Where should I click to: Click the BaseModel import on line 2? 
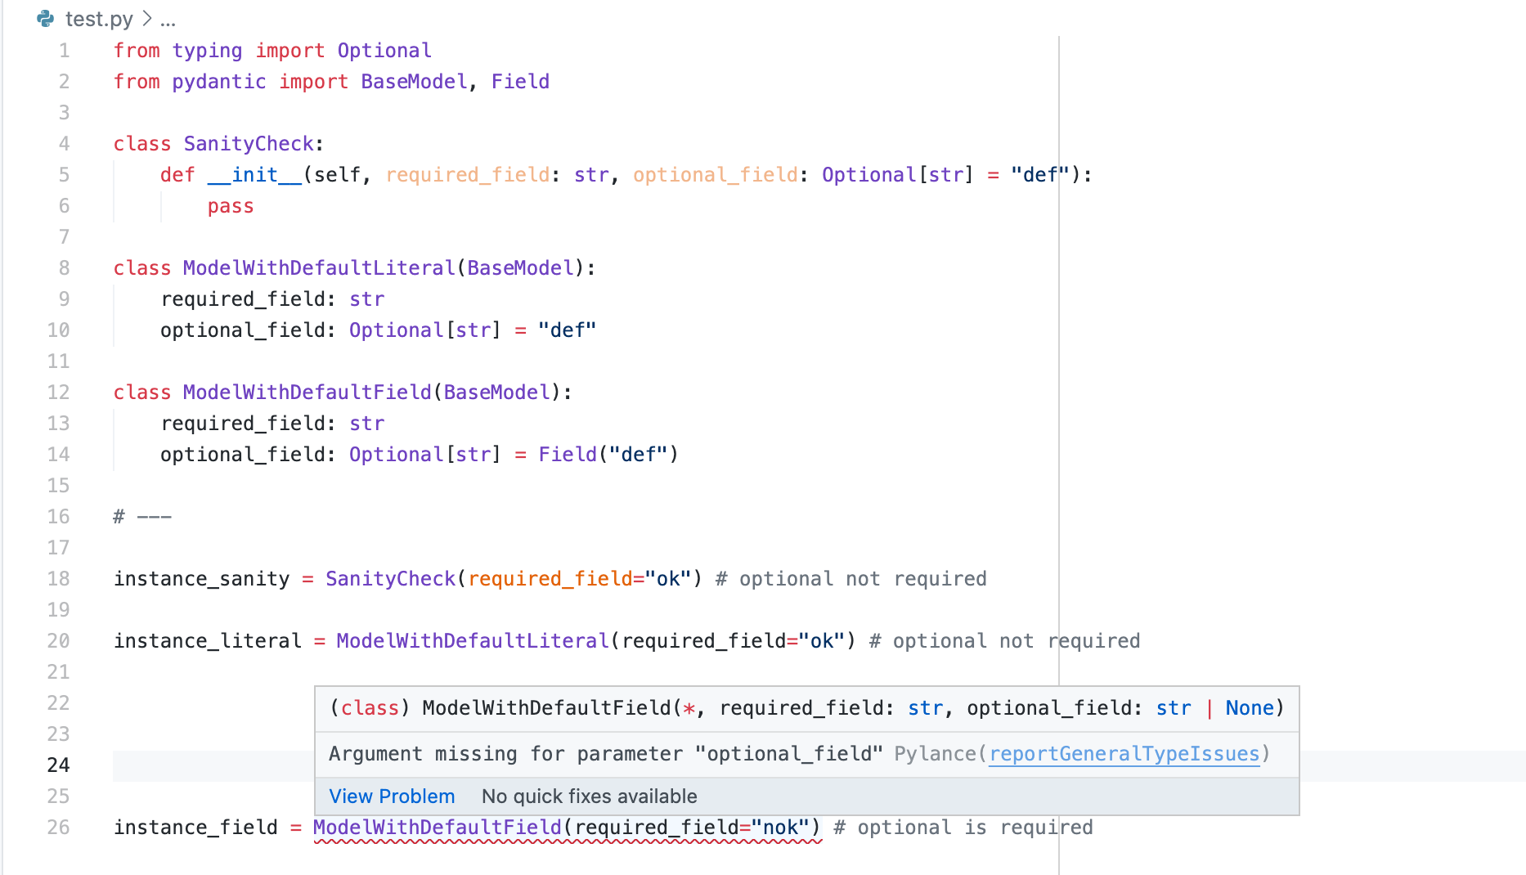pos(413,81)
